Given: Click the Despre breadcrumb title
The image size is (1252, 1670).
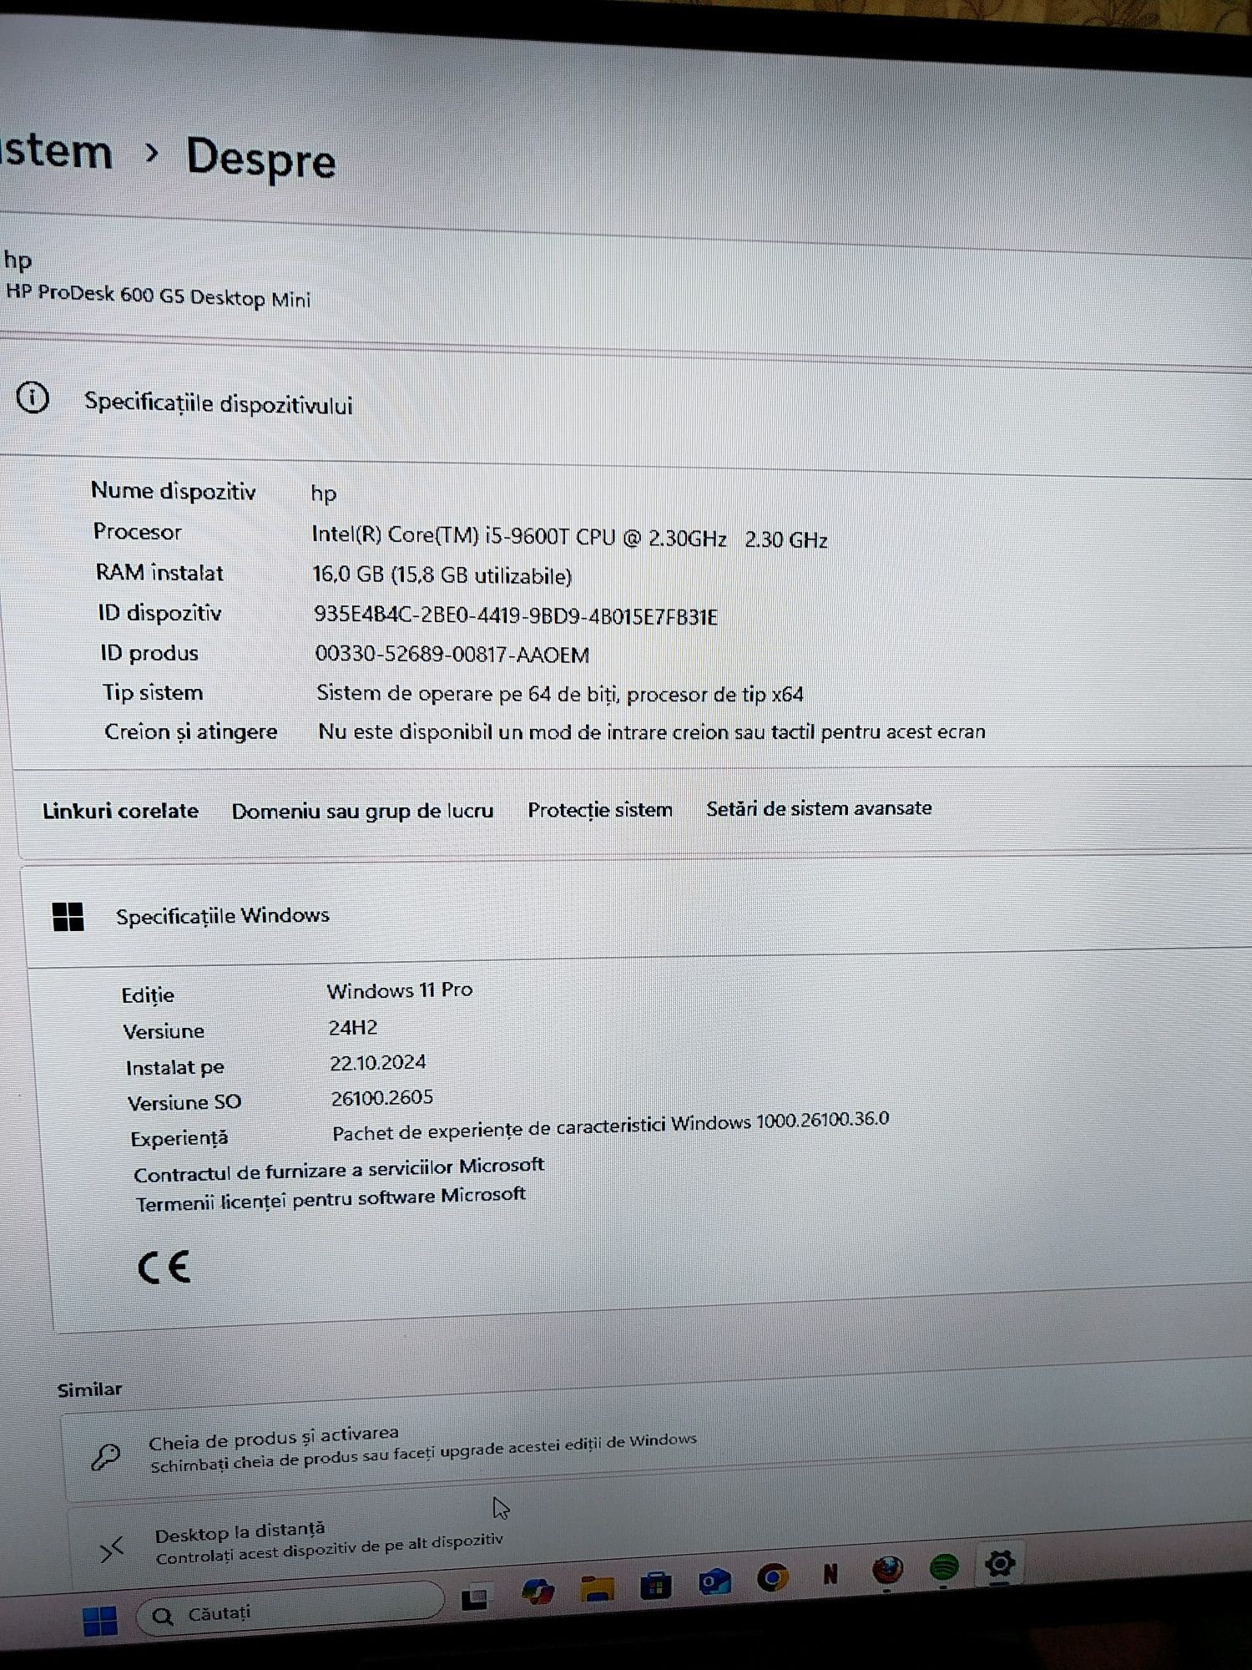Looking at the screenshot, I should coord(260,159).
